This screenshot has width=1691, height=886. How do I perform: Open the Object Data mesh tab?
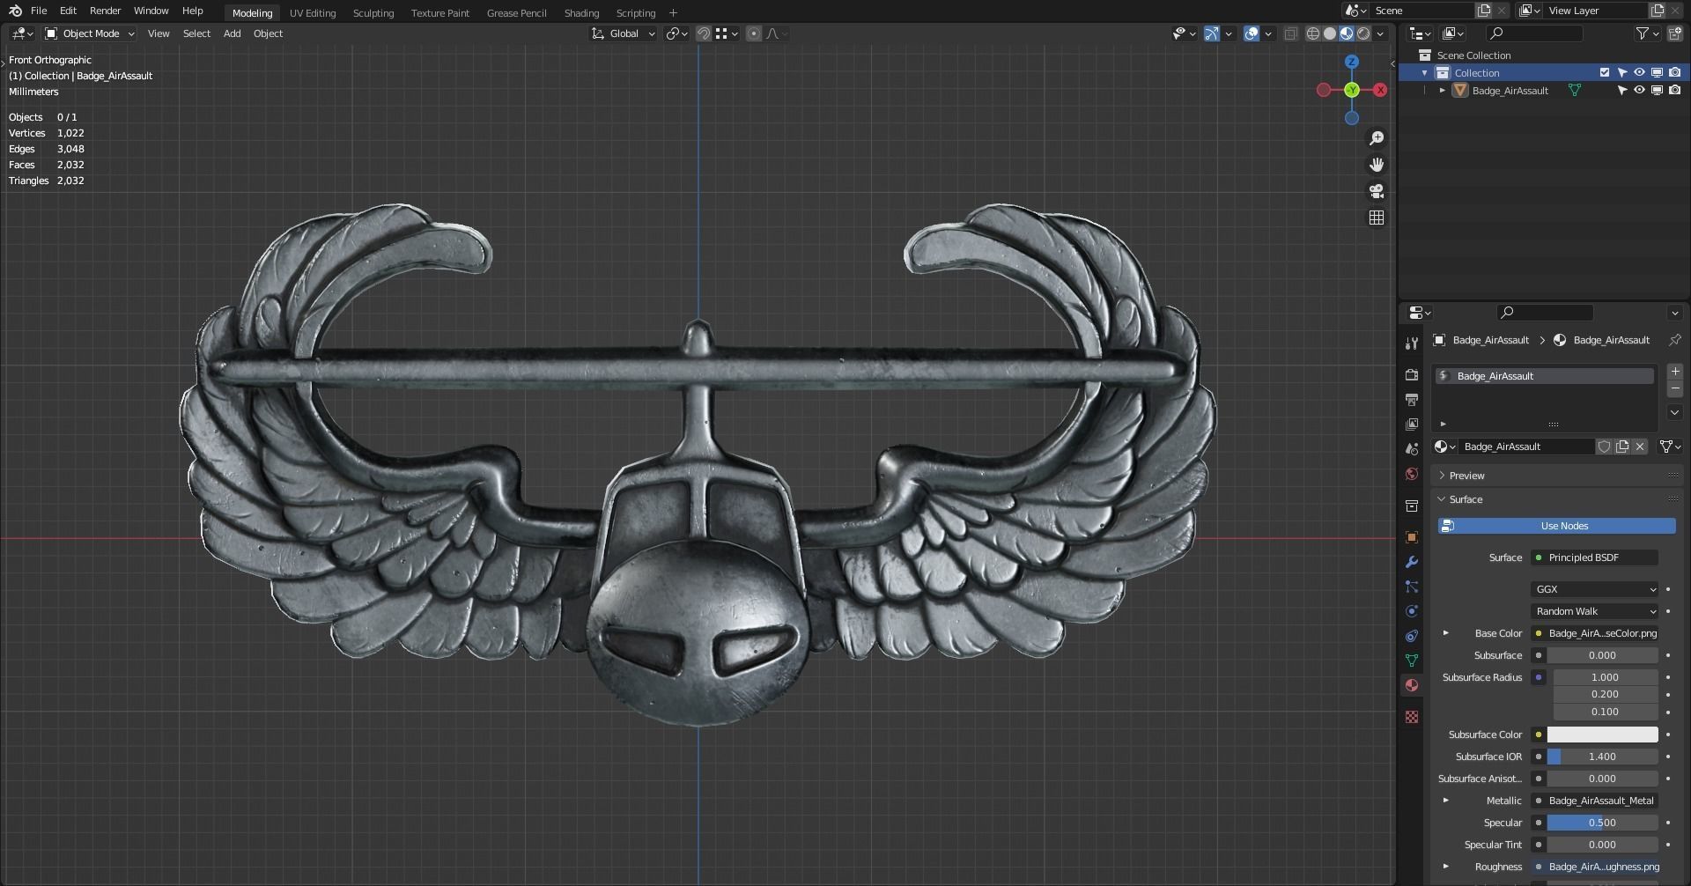tap(1412, 661)
